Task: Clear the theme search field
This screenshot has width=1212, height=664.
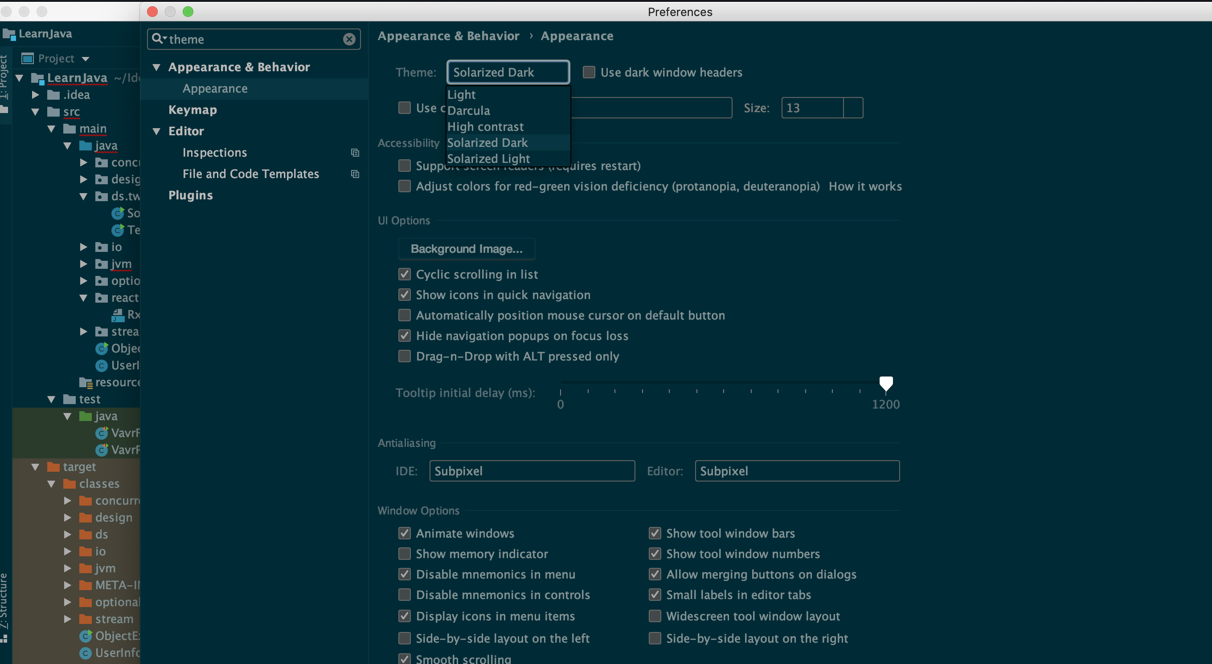Action: tap(348, 40)
